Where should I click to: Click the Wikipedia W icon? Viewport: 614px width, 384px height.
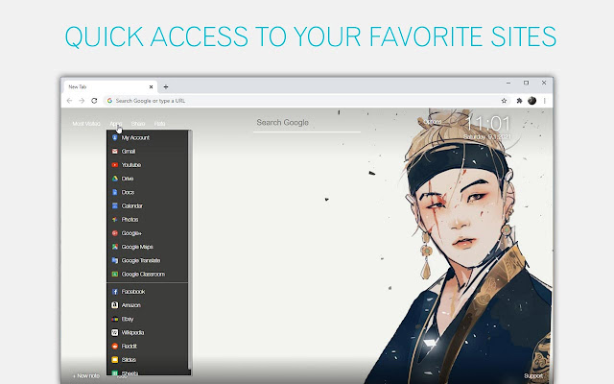pyautogui.click(x=115, y=332)
